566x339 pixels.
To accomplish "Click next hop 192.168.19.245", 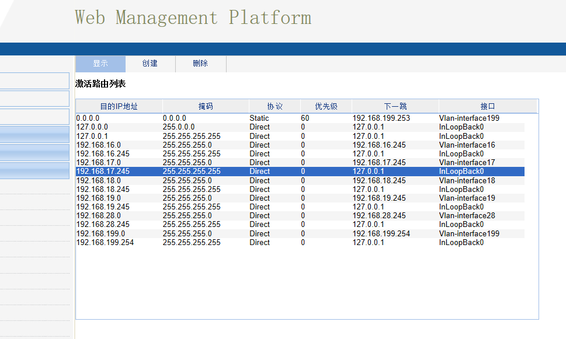I will coord(379,198).
